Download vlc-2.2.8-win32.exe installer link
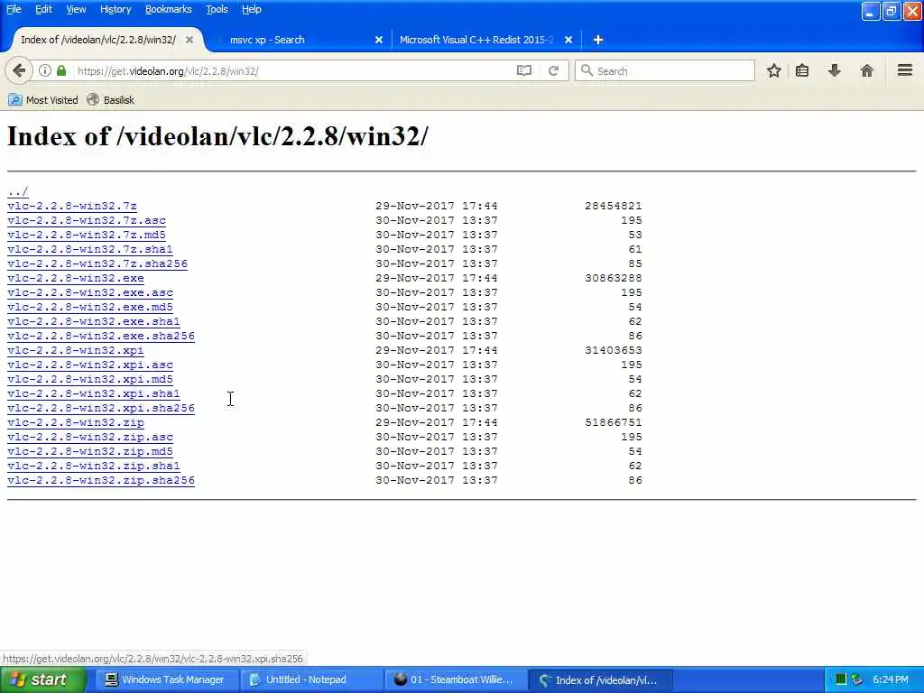 click(76, 278)
